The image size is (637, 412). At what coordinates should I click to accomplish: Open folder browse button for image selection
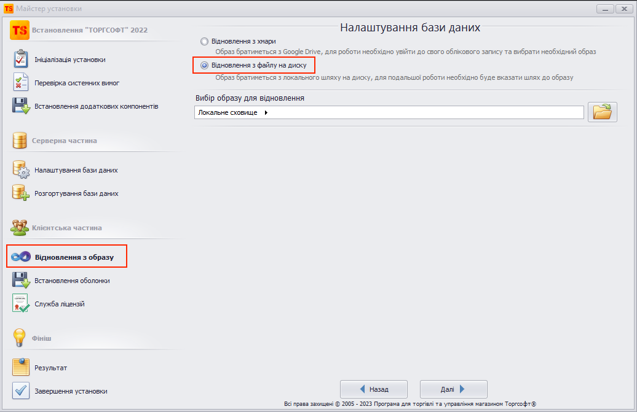pyautogui.click(x=602, y=112)
